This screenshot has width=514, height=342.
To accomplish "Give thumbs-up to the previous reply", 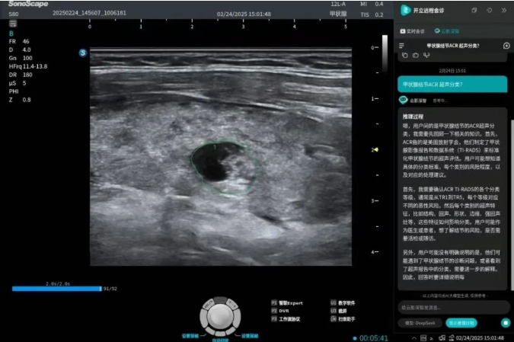I will 416,55.
